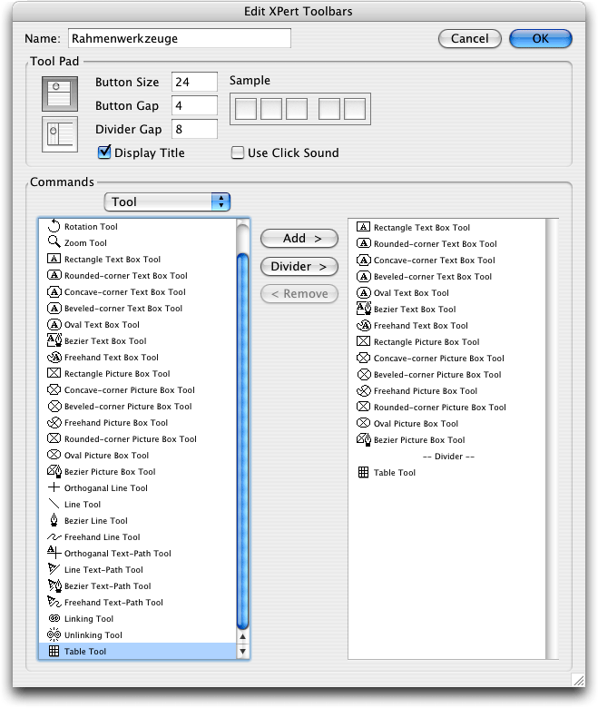Uncheck the Display Title checkbox
The height and width of the screenshot is (708, 598).
(x=104, y=152)
